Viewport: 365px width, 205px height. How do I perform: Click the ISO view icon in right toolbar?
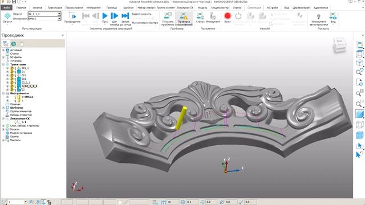click(360, 63)
